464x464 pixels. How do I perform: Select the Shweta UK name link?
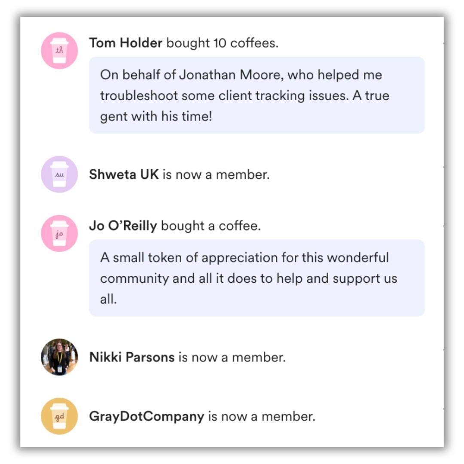pyautogui.click(x=124, y=174)
